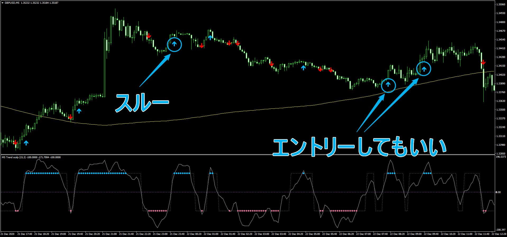Viewport: 507px width, 237px height.
Task: Select the rightmost circled blue up arrow
Action: [x=424, y=69]
